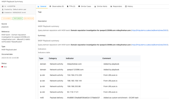Open the Similar Cases tab
The image size is (169, 99).
(84, 6)
